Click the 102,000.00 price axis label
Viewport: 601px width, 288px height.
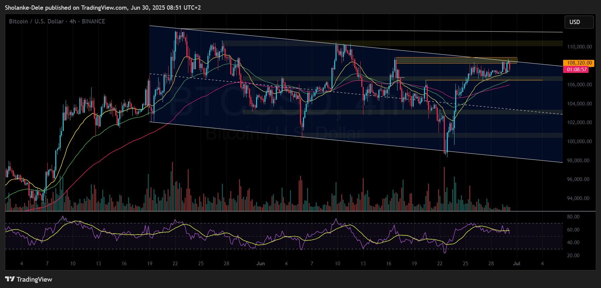pyautogui.click(x=580, y=122)
